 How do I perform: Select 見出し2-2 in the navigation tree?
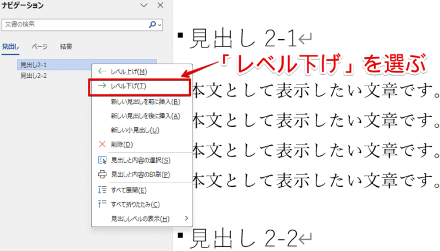(x=34, y=76)
